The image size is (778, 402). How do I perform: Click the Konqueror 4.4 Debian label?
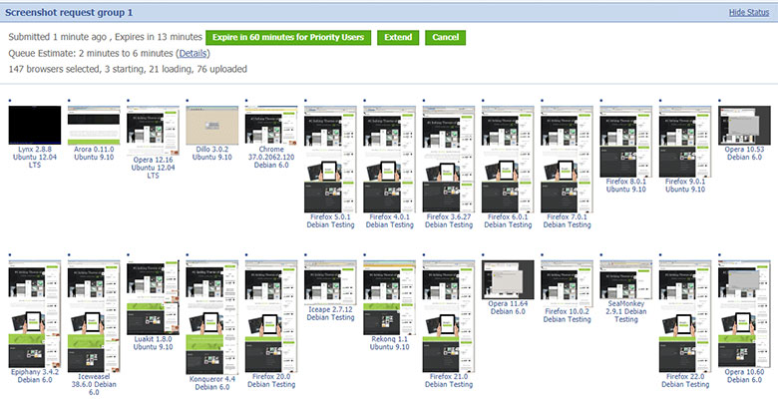pyautogui.click(x=211, y=382)
